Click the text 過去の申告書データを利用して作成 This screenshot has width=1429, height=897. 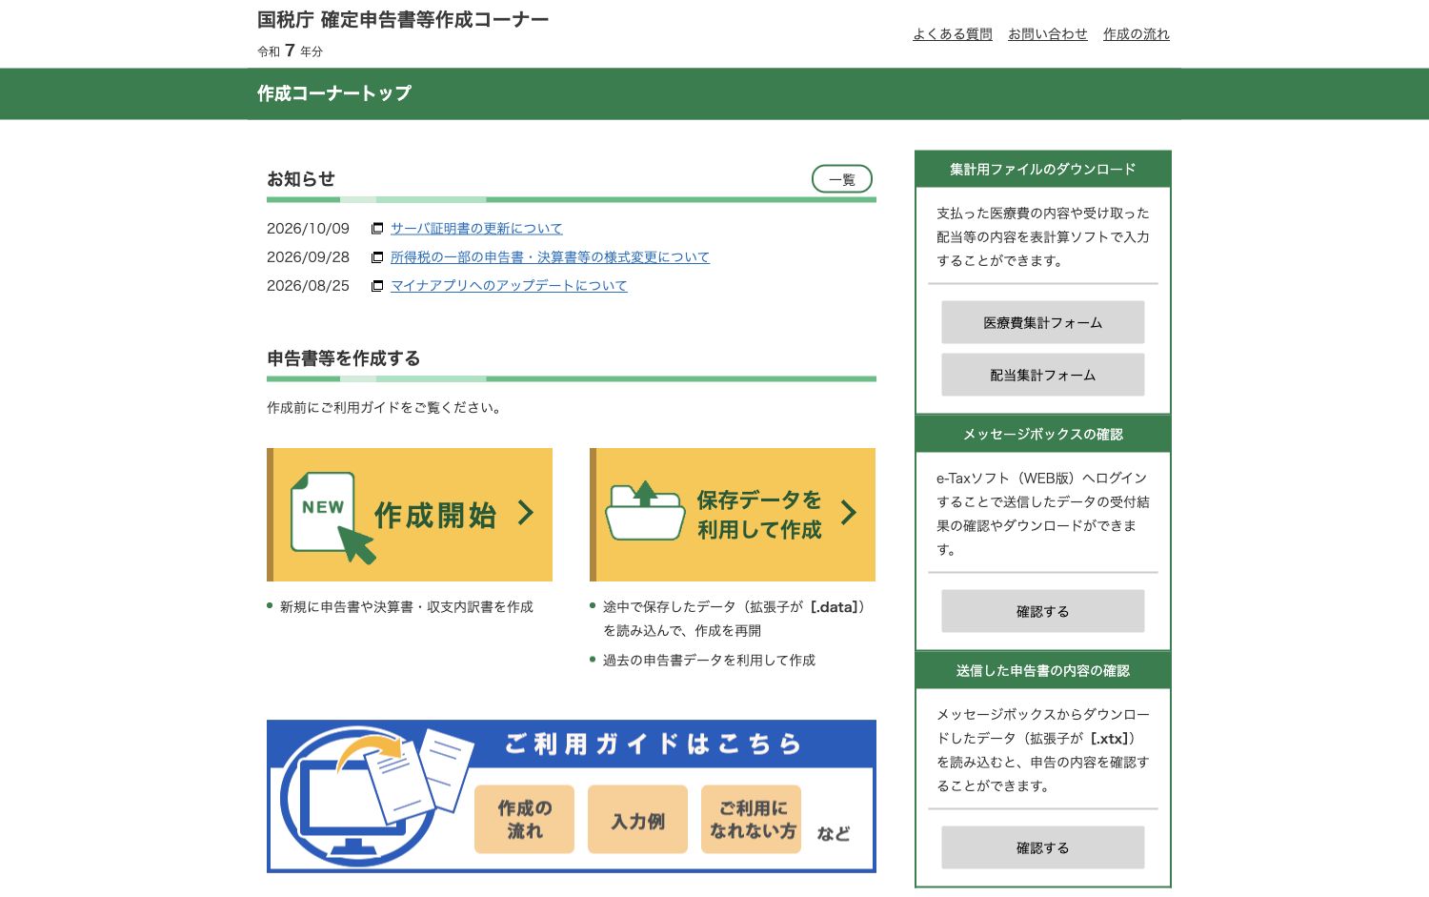709,661
